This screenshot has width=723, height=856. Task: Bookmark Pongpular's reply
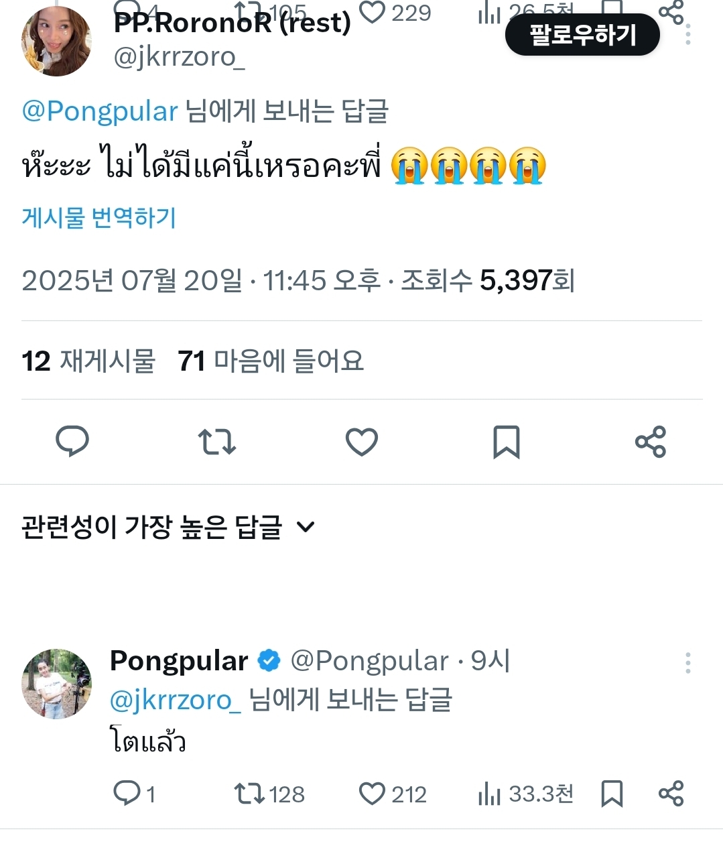[612, 794]
